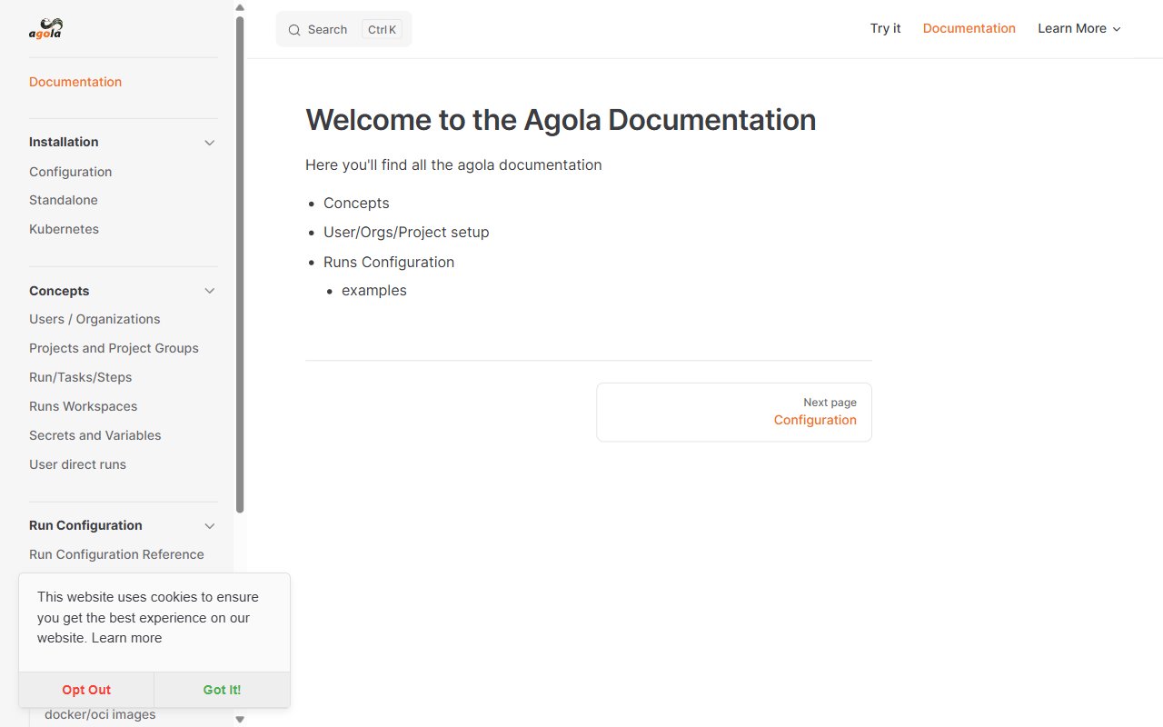Click Concepts link in page content
This screenshot has height=727, width=1163.
(356, 204)
